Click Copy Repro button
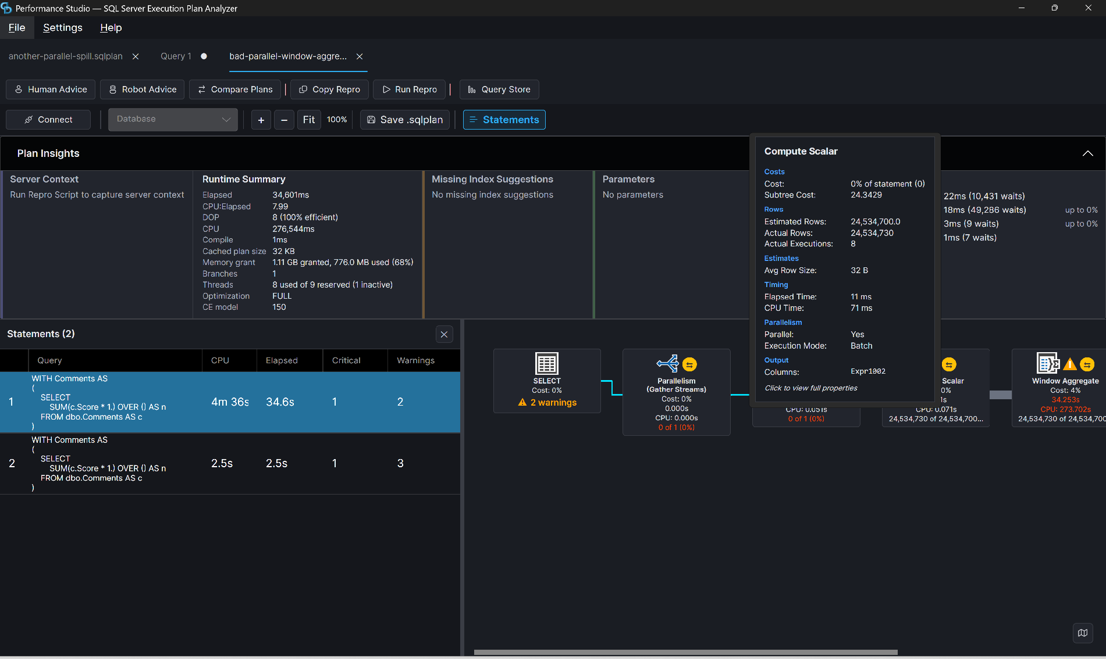The width and height of the screenshot is (1106, 659). pyautogui.click(x=329, y=89)
